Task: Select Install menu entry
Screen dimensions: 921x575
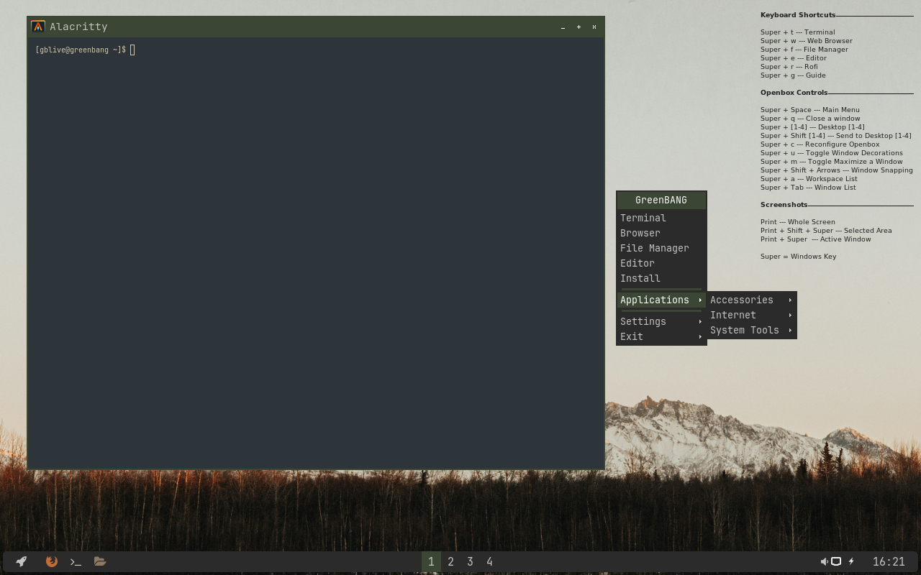Action: tap(661, 278)
